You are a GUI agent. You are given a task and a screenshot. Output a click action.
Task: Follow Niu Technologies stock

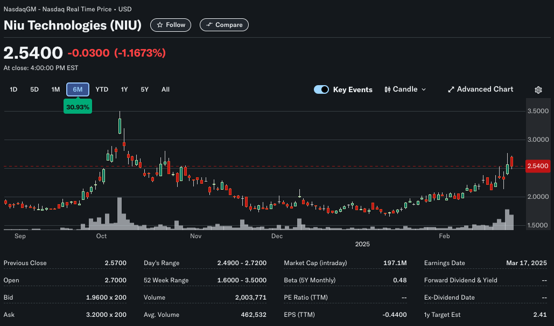tap(171, 25)
